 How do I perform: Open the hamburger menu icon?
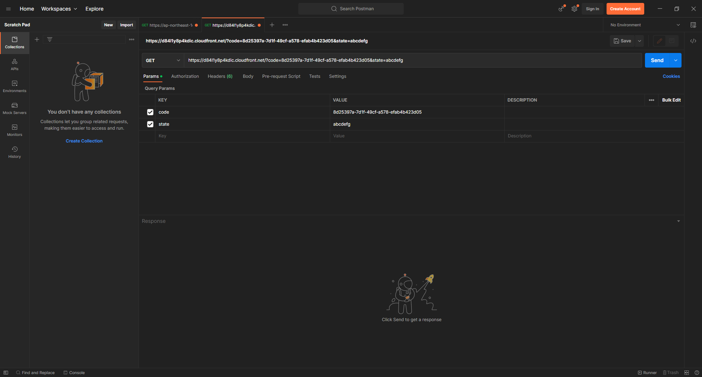click(x=8, y=9)
